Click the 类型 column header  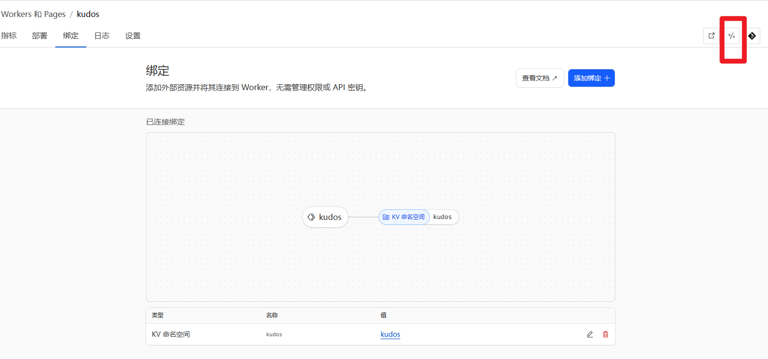click(x=158, y=315)
